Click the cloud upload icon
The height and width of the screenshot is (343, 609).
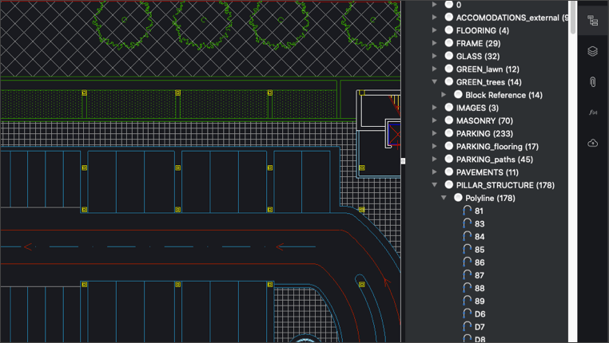pyautogui.click(x=593, y=143)
